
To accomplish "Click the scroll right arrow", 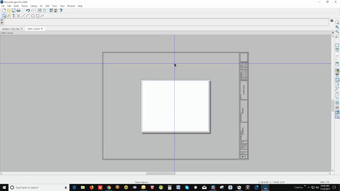I will (x=330, y=173).
